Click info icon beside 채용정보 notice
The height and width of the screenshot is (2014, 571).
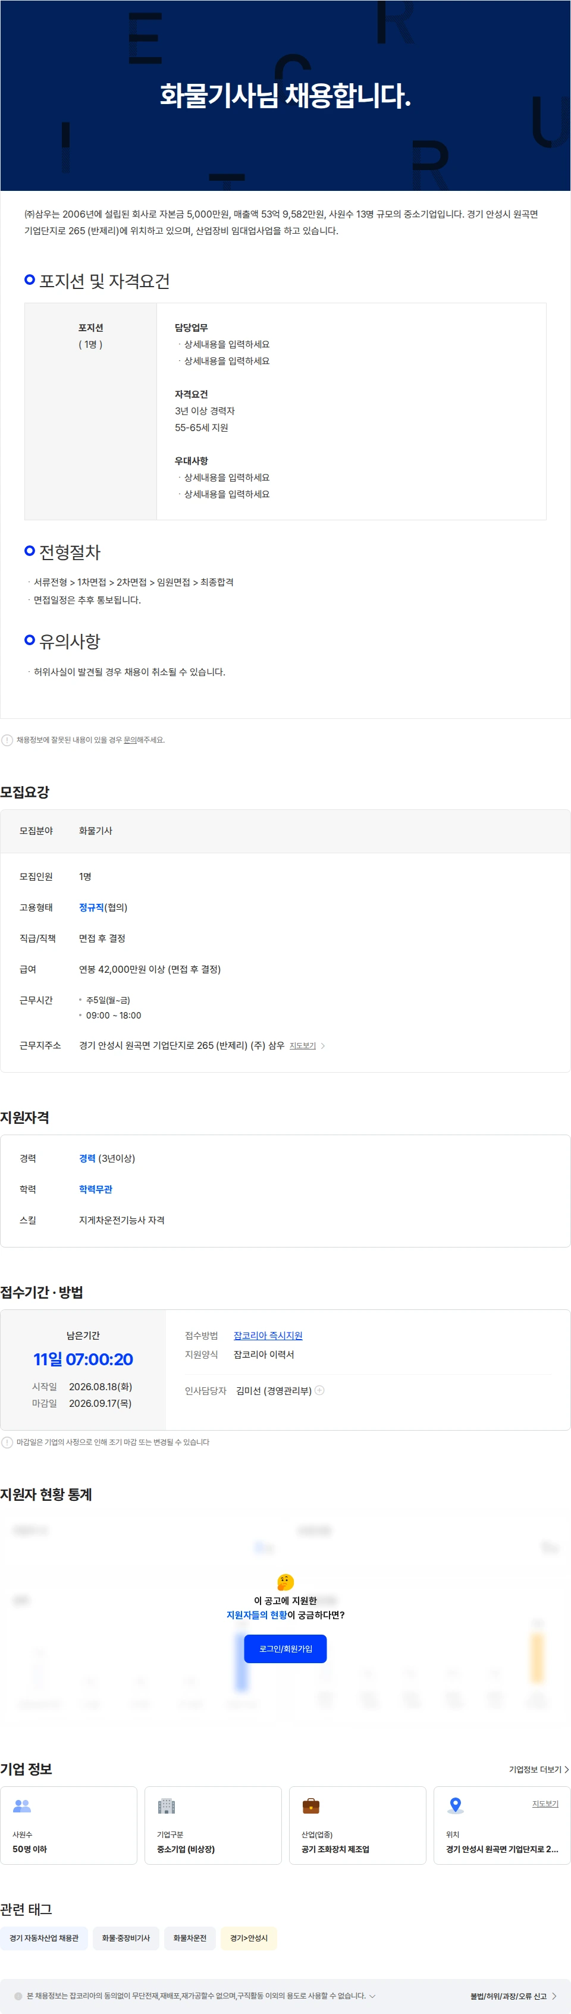coord(7,740)
